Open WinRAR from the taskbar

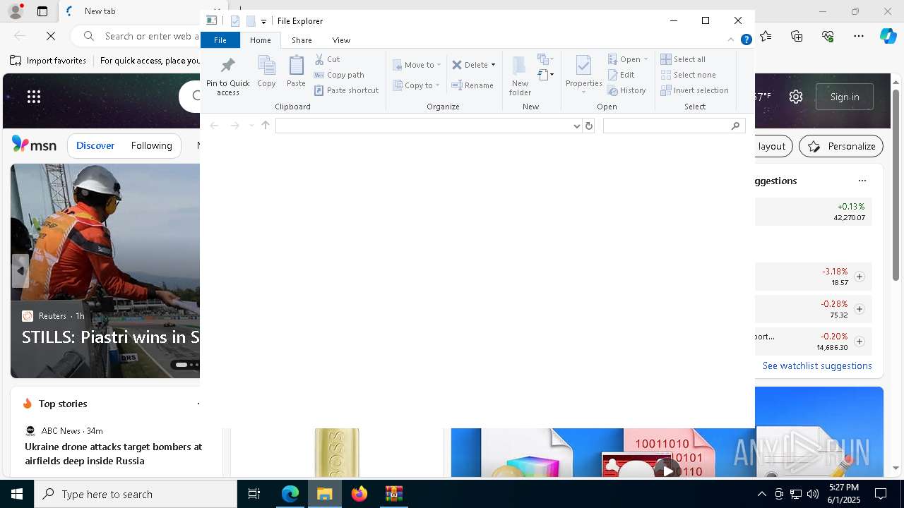pos(393,494)
